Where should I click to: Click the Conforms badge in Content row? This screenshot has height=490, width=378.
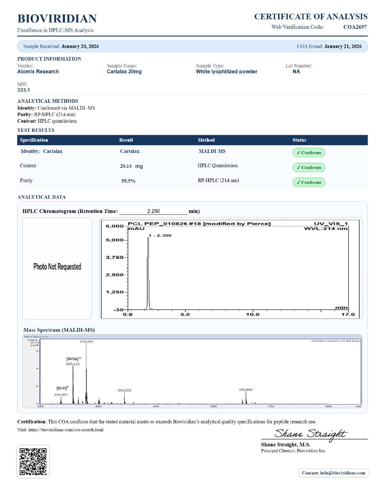pyautogui.click(x=309, y=167)
